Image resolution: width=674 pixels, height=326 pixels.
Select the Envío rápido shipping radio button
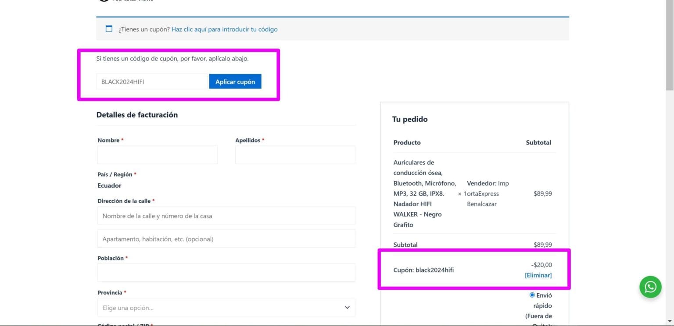(x=532, y=295)
